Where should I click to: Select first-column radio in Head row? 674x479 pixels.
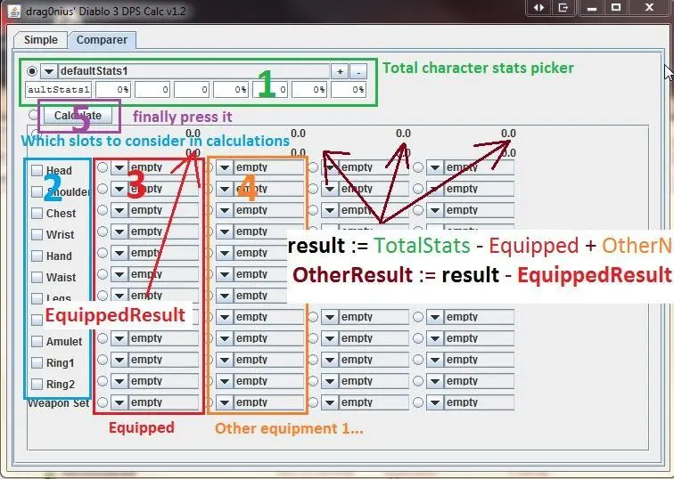click(103, 167)
